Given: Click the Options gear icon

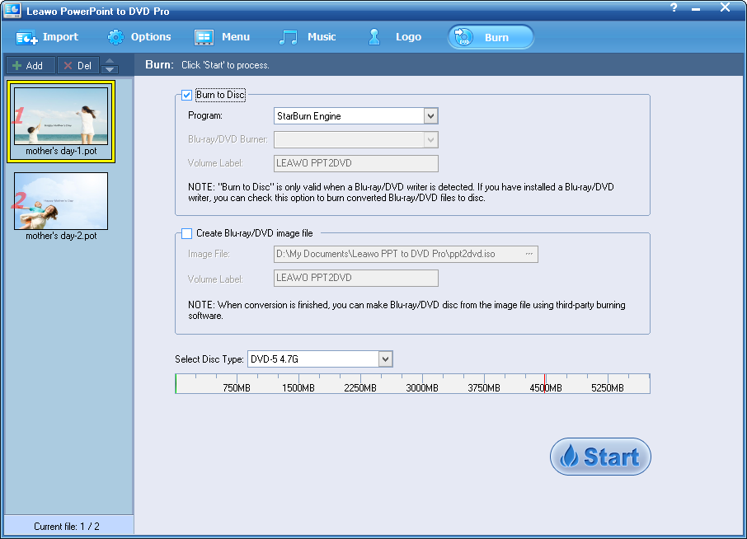Looking at the screenshot, I should point(115,37).
